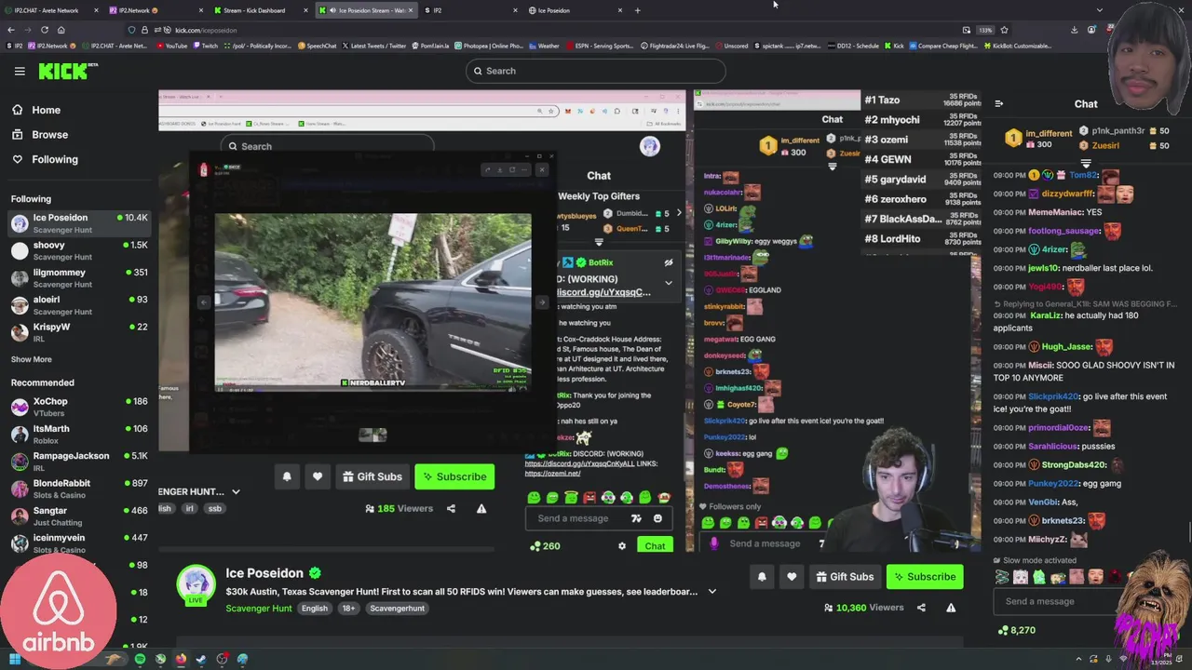The height and width of the screenshot is (670, 1192).
Task: Open lilgmommey channel in Following list
Action: click(79, 277)
